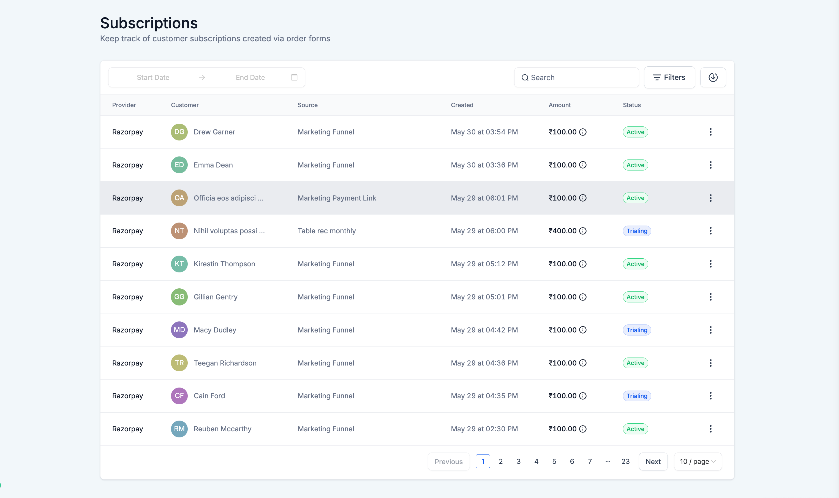Go to page 2 in pagination
839x498 pixels.
click(501, 461)
